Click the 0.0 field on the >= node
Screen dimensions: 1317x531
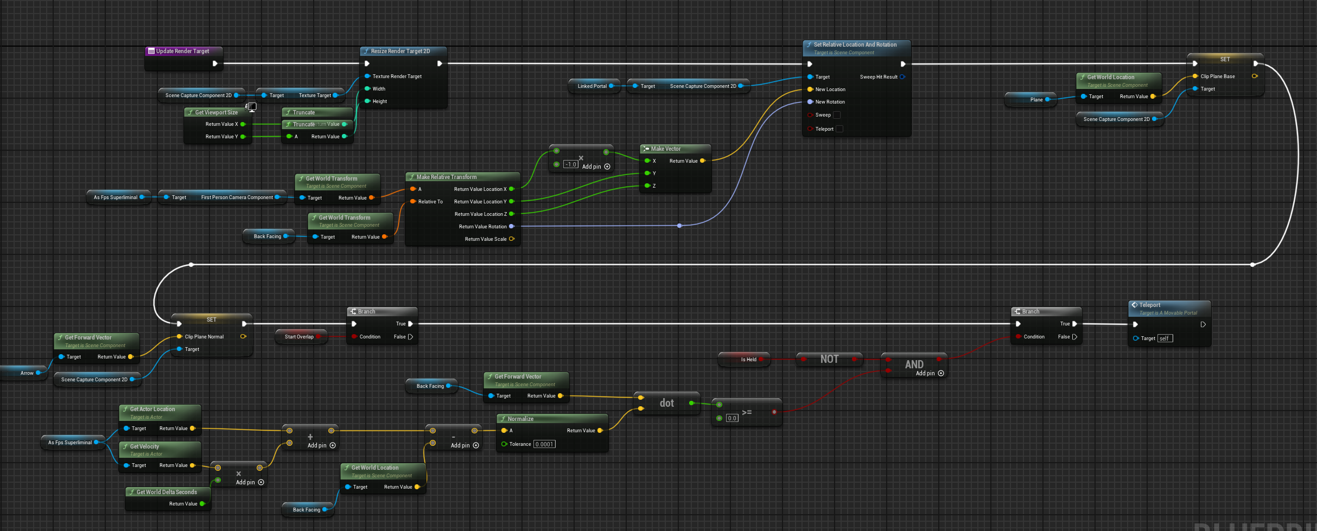click(732, 418)
